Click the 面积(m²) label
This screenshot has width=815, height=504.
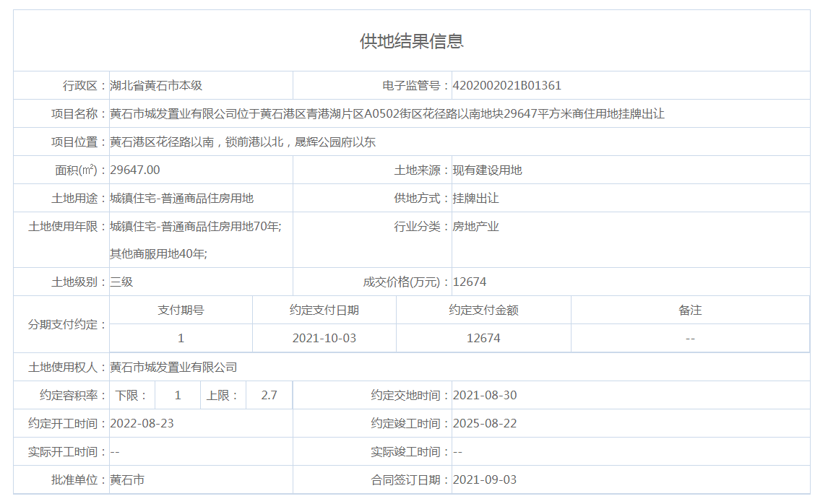(x=81, y=170)
